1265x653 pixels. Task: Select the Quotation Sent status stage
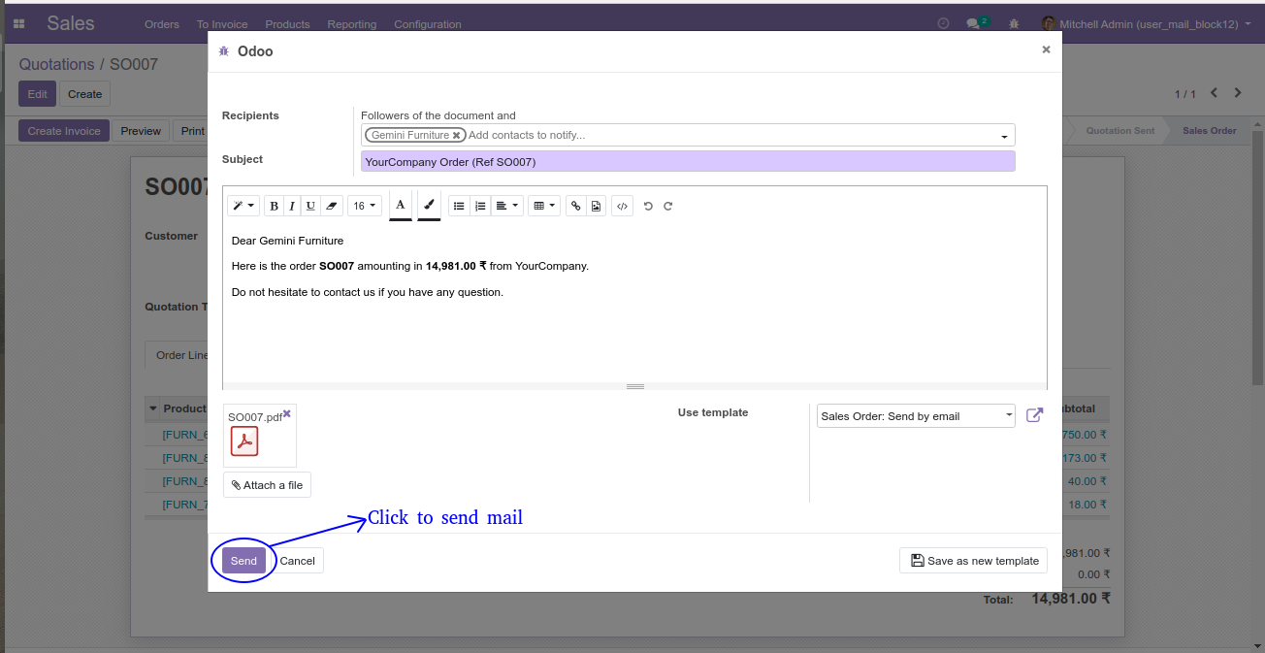pos(1119,131)
